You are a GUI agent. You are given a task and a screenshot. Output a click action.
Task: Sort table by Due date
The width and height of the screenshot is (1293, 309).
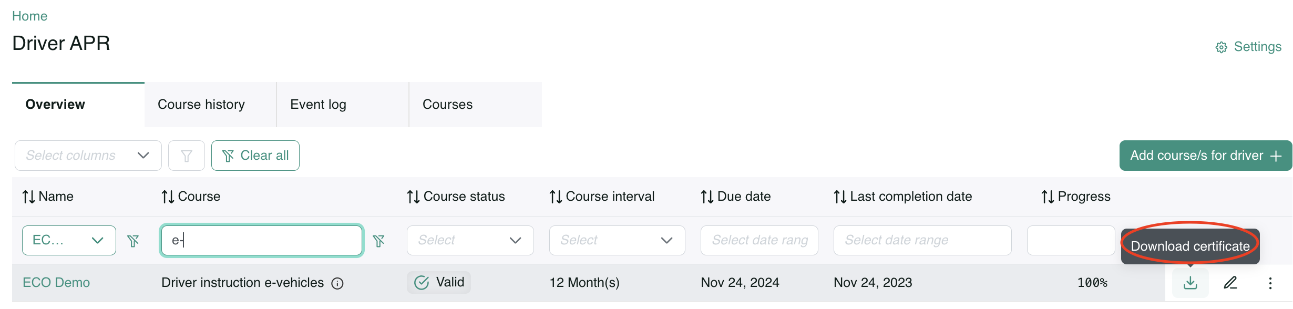coord(707,197)
